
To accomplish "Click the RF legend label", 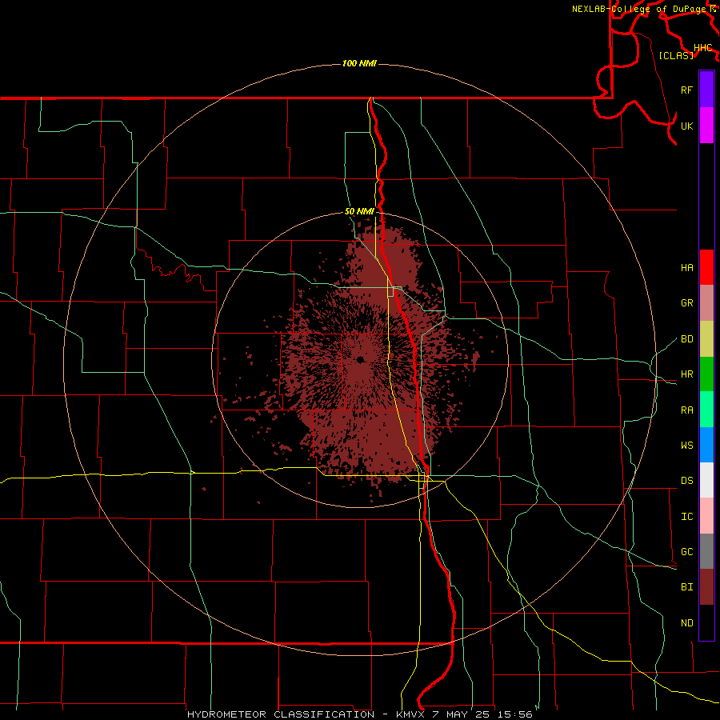I will tap(686, 90).
